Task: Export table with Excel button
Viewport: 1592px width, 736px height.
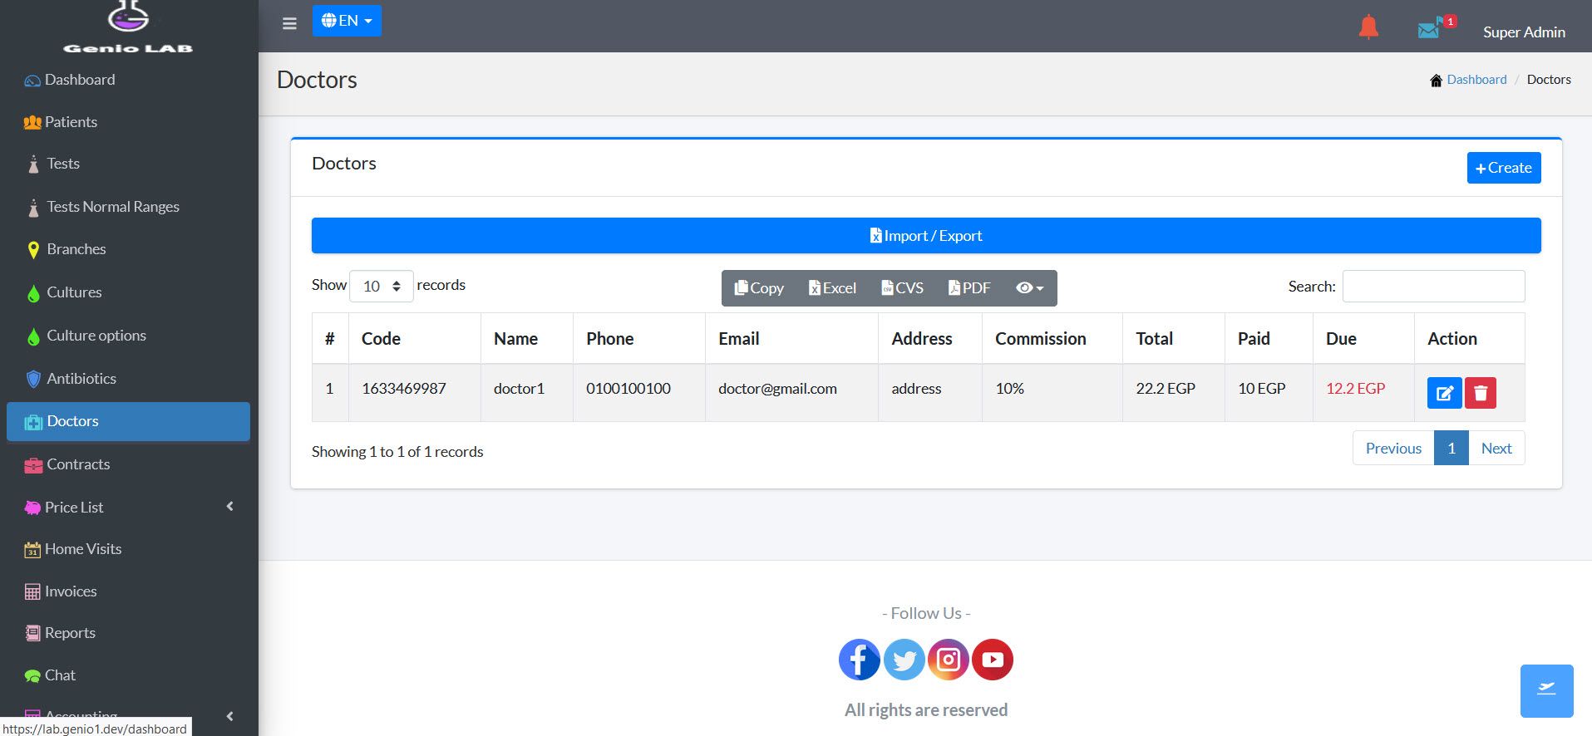Action: tap(832, 288)
